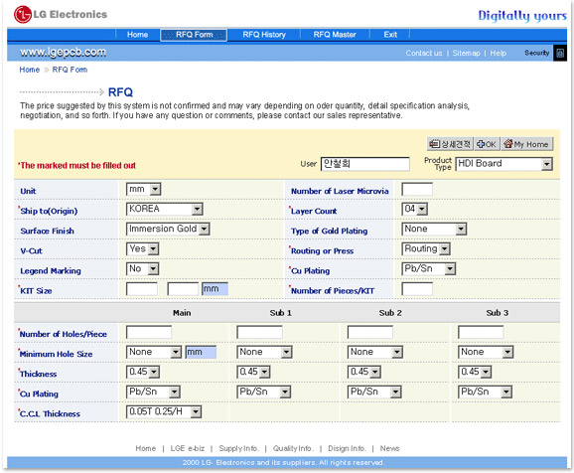Click the footer Home link
Viewport: 574px width, 473px height.
coord(146,448)
